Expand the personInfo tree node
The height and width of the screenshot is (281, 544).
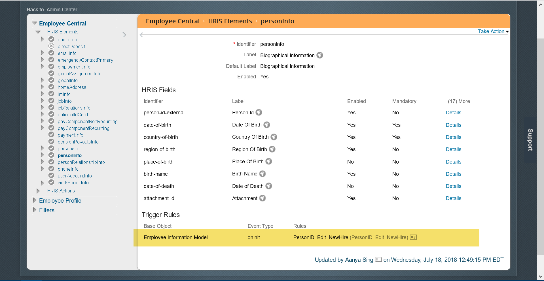(x=42, y=155)
